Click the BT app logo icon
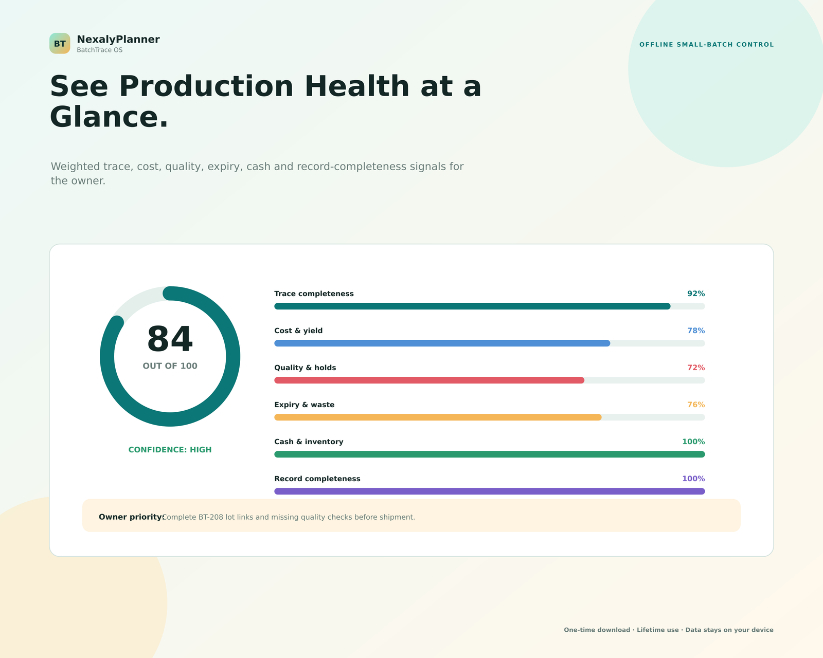The image size is (823, 658). [x=60, y=43]
